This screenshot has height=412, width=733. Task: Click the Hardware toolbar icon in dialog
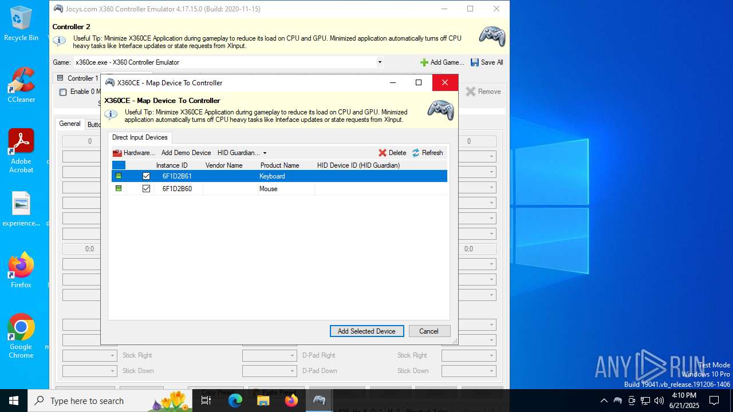tap(117, 153)
